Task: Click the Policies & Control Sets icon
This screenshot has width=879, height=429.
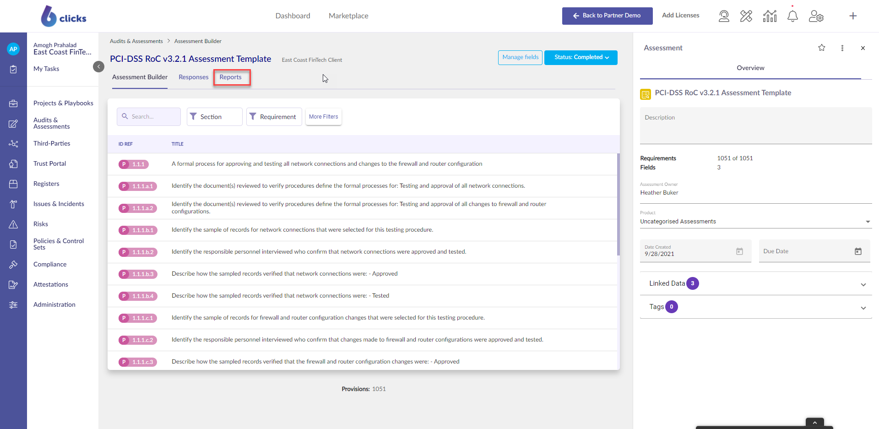Action: (x=13, y=244)
